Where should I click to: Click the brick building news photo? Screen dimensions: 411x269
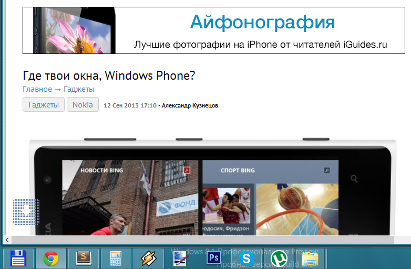[130, 198]
